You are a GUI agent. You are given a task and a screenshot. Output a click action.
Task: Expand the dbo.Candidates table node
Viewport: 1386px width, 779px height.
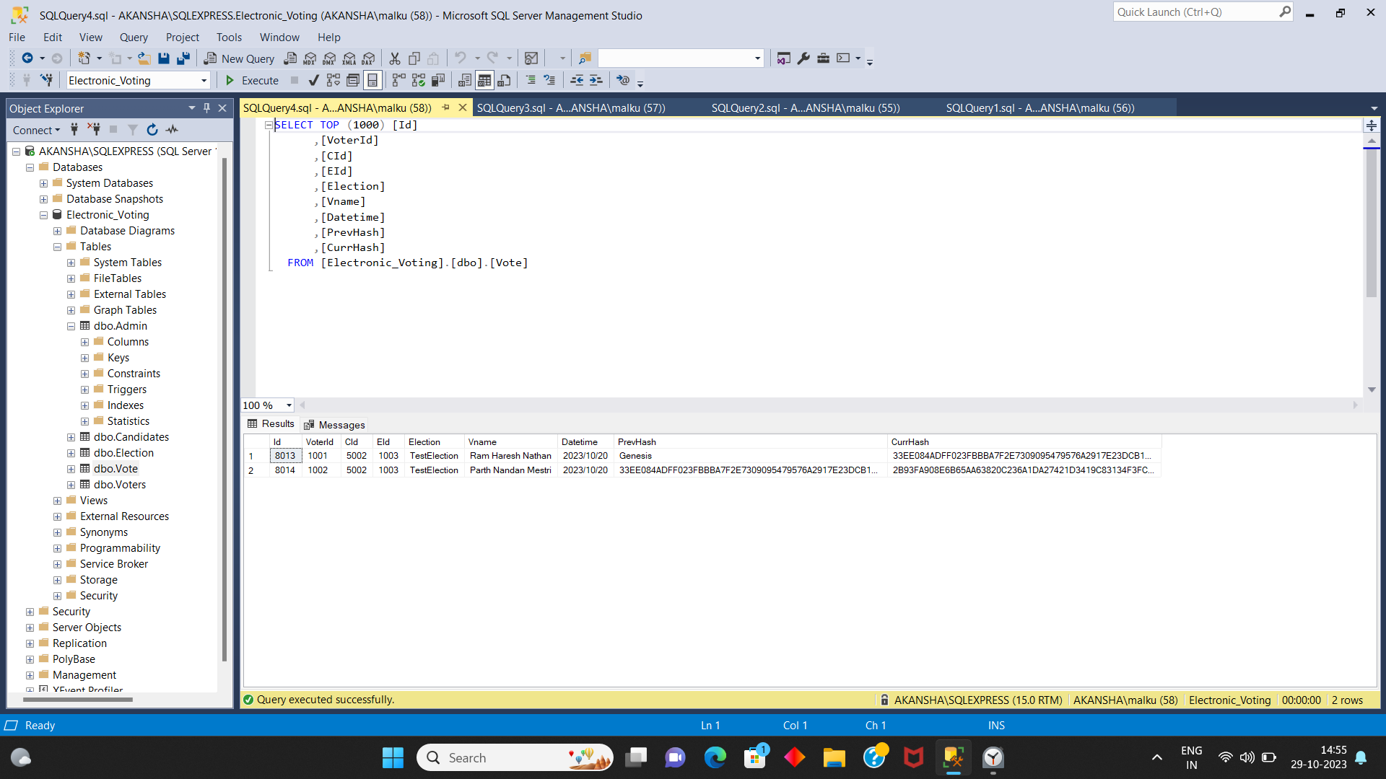pos(71,437)
